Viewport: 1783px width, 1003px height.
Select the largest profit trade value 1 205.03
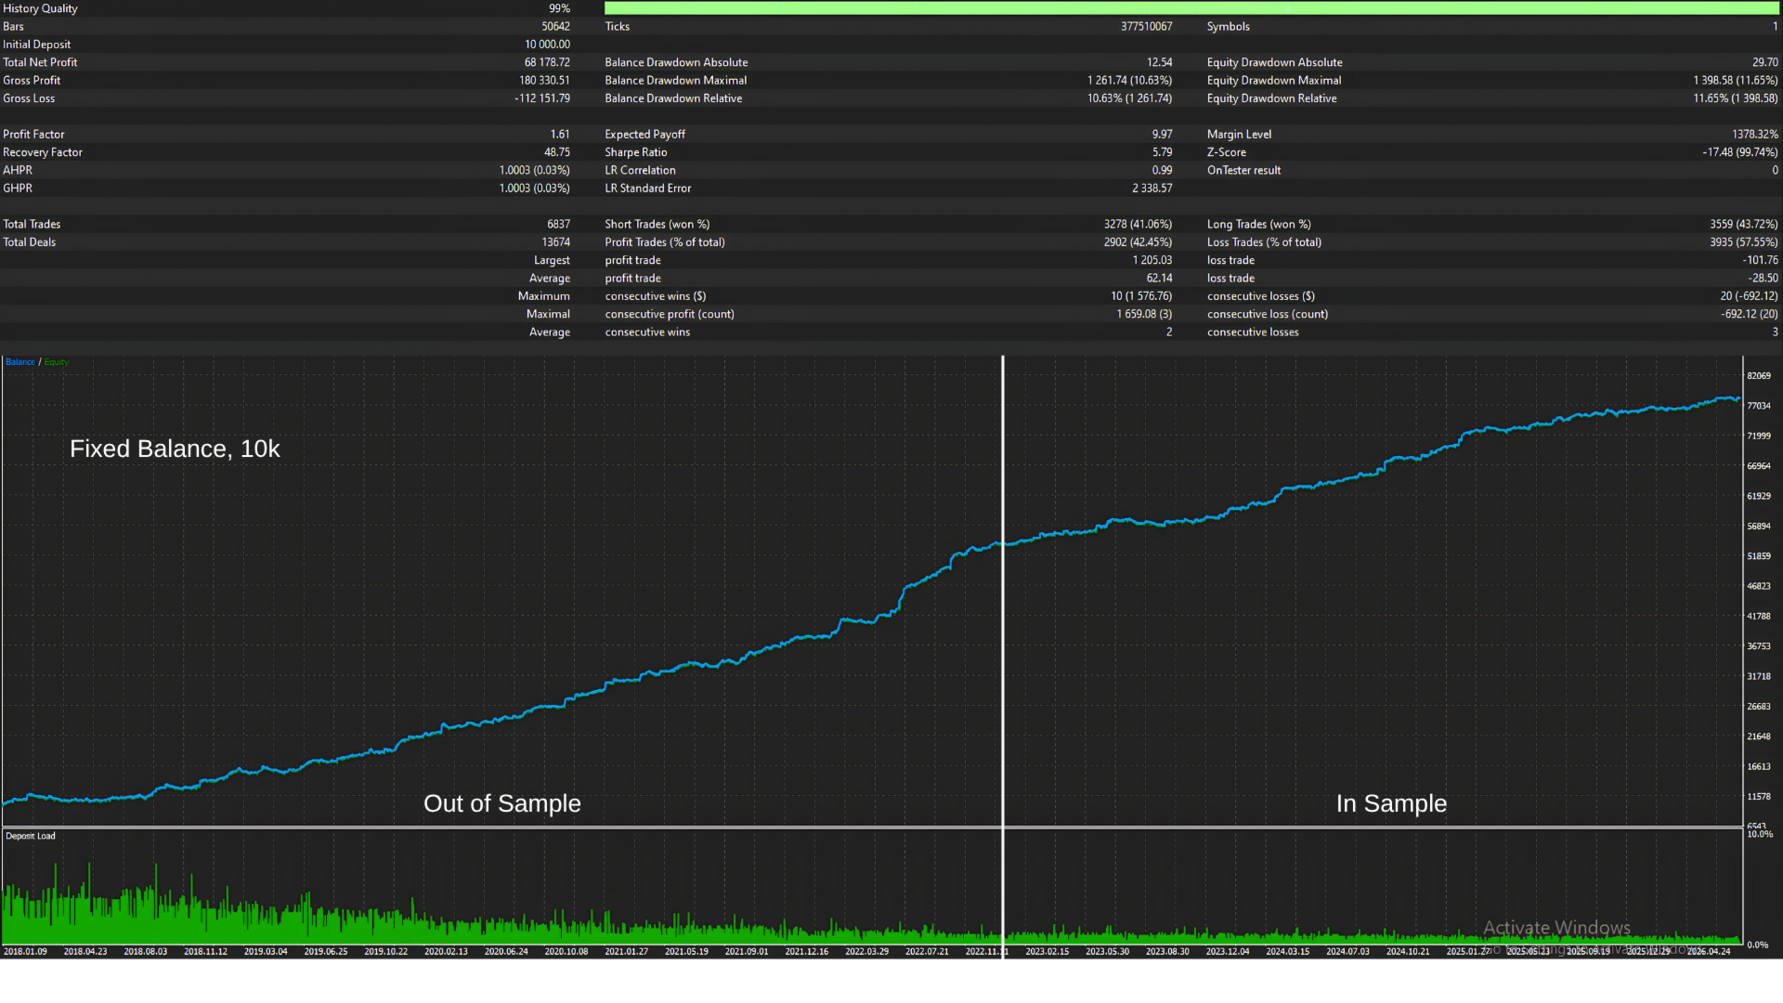1152,261
